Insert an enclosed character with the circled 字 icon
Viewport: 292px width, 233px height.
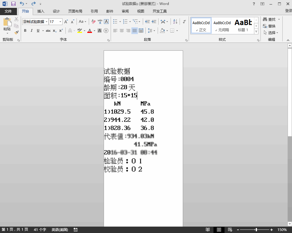(x=106, y=31)
